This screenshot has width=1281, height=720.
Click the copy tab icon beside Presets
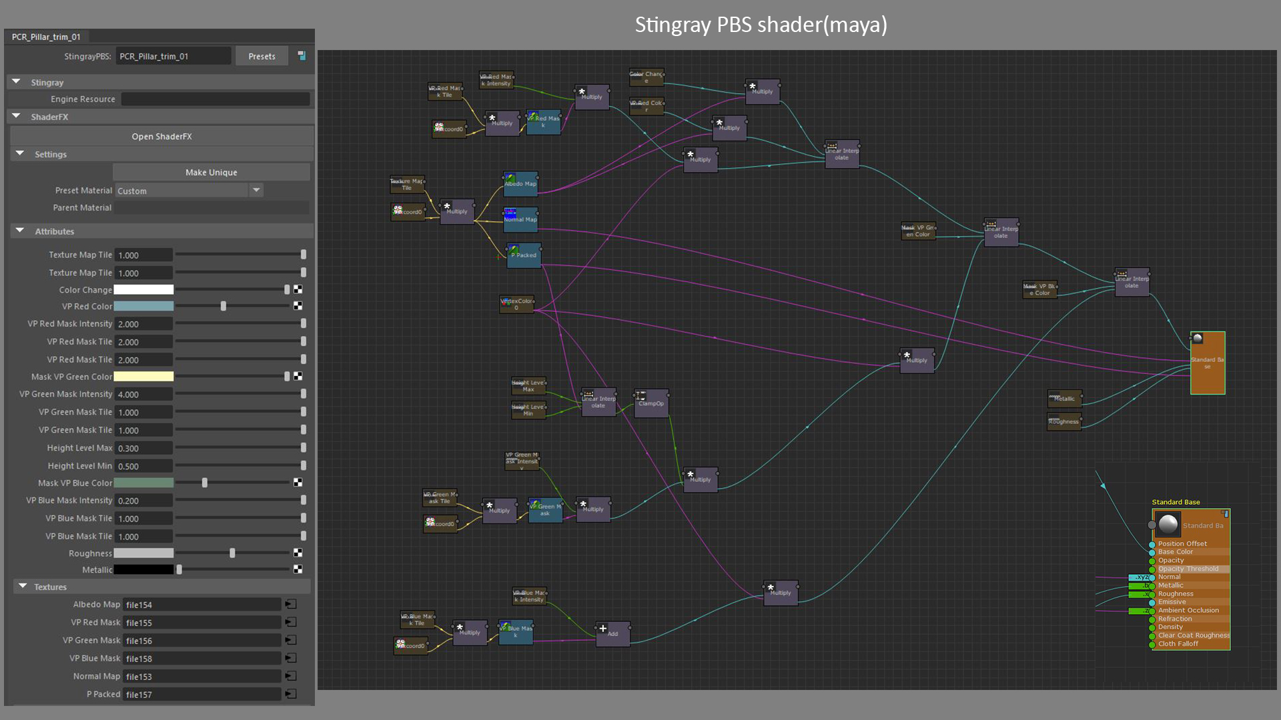[x=302, y=56]
